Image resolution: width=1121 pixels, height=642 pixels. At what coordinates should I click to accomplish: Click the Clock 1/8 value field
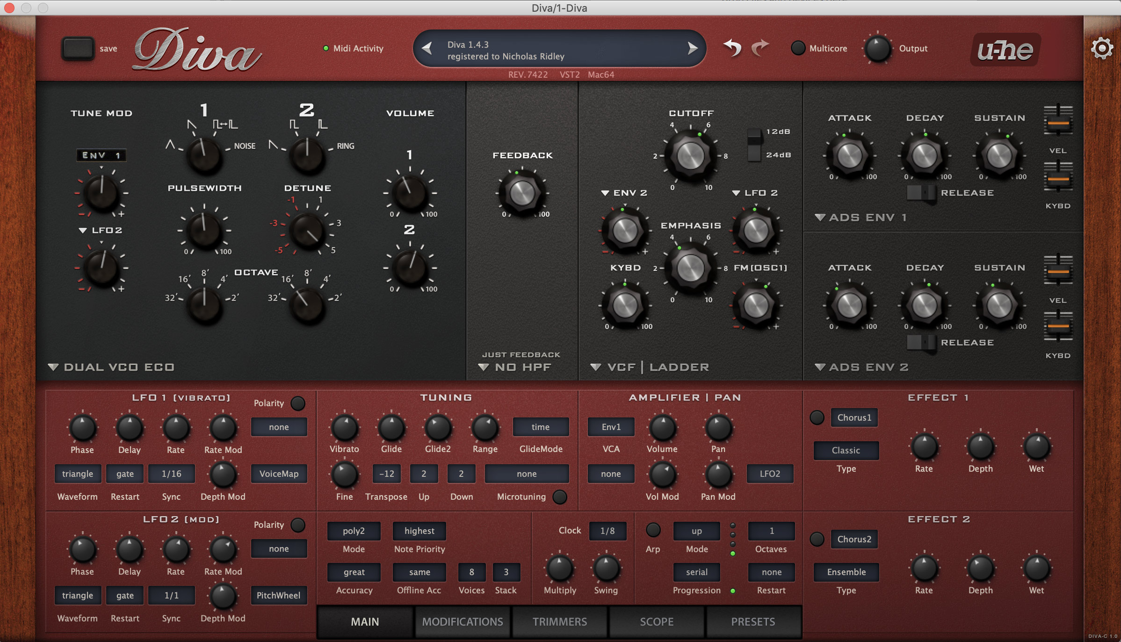(x=608, y=531)
